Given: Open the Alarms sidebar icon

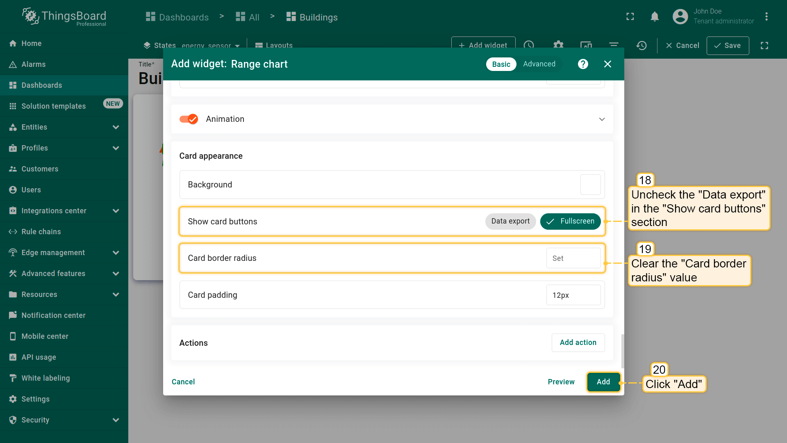Looking at the screenshot, I should pyautogui.click(x=13, y=64).
